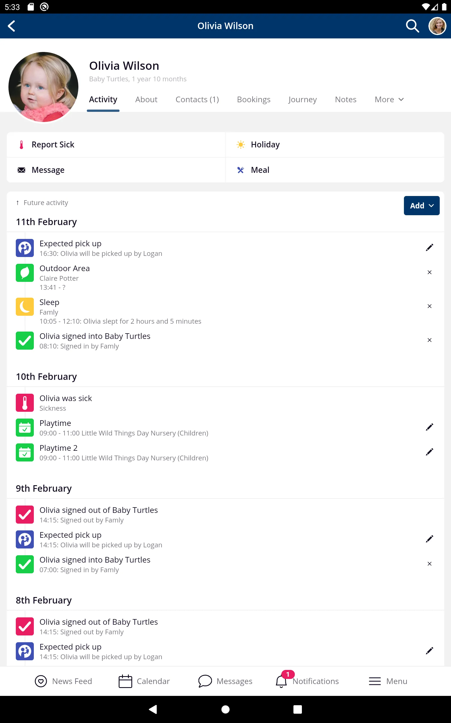This screenshot has width=451, height=723.
Task: Open search with the magnifier icon
Action: [x=412, y=26]
